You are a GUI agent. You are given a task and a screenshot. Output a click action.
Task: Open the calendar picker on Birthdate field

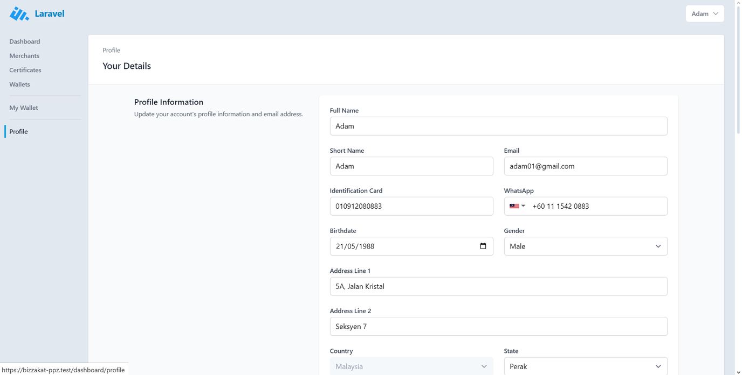[483, 246]
